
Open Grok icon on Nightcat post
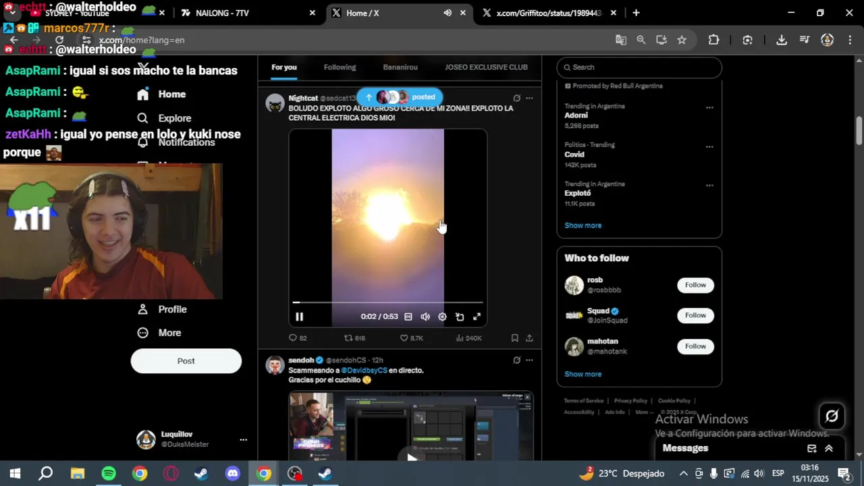tap(516, 98)
